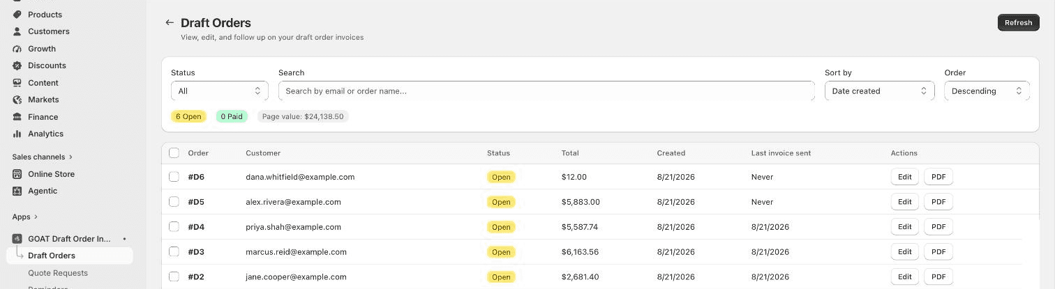Download PDF for order #D4
This screenshot has width=1055, height=289.
938,227
